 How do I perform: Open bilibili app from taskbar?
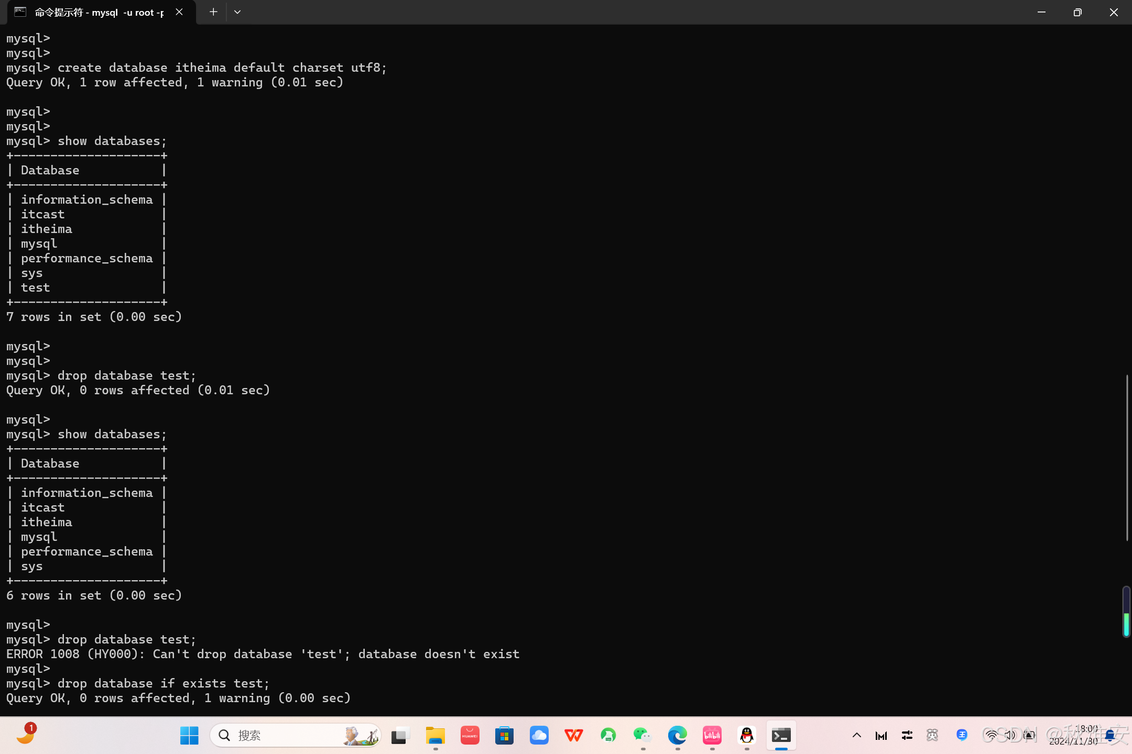[712, 736]
